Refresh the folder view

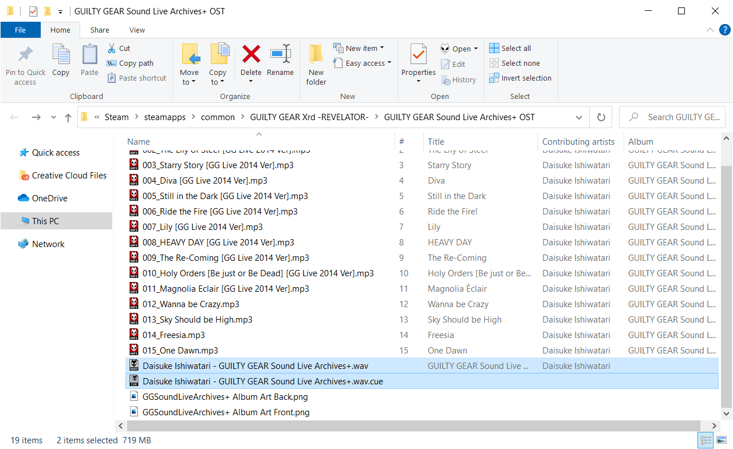(x=601, y=117)
